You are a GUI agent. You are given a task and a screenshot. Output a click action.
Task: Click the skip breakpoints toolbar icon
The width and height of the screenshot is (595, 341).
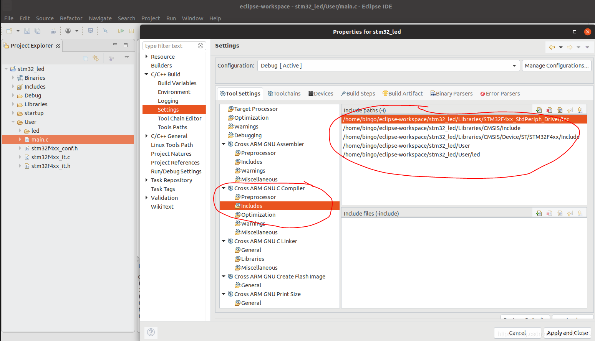click(105, 31)
